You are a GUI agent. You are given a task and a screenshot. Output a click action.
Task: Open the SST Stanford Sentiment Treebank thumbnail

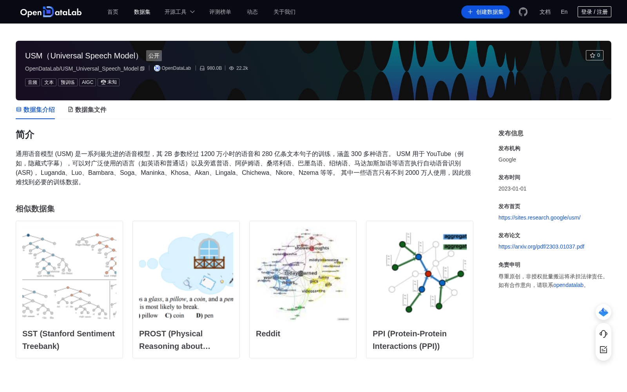click(69, 274)
